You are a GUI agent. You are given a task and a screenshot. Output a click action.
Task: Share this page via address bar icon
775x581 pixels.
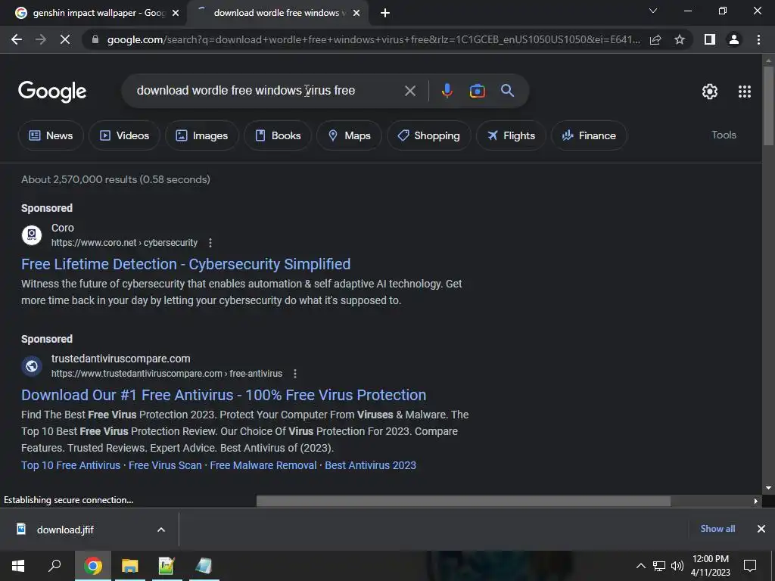(655, 39)
